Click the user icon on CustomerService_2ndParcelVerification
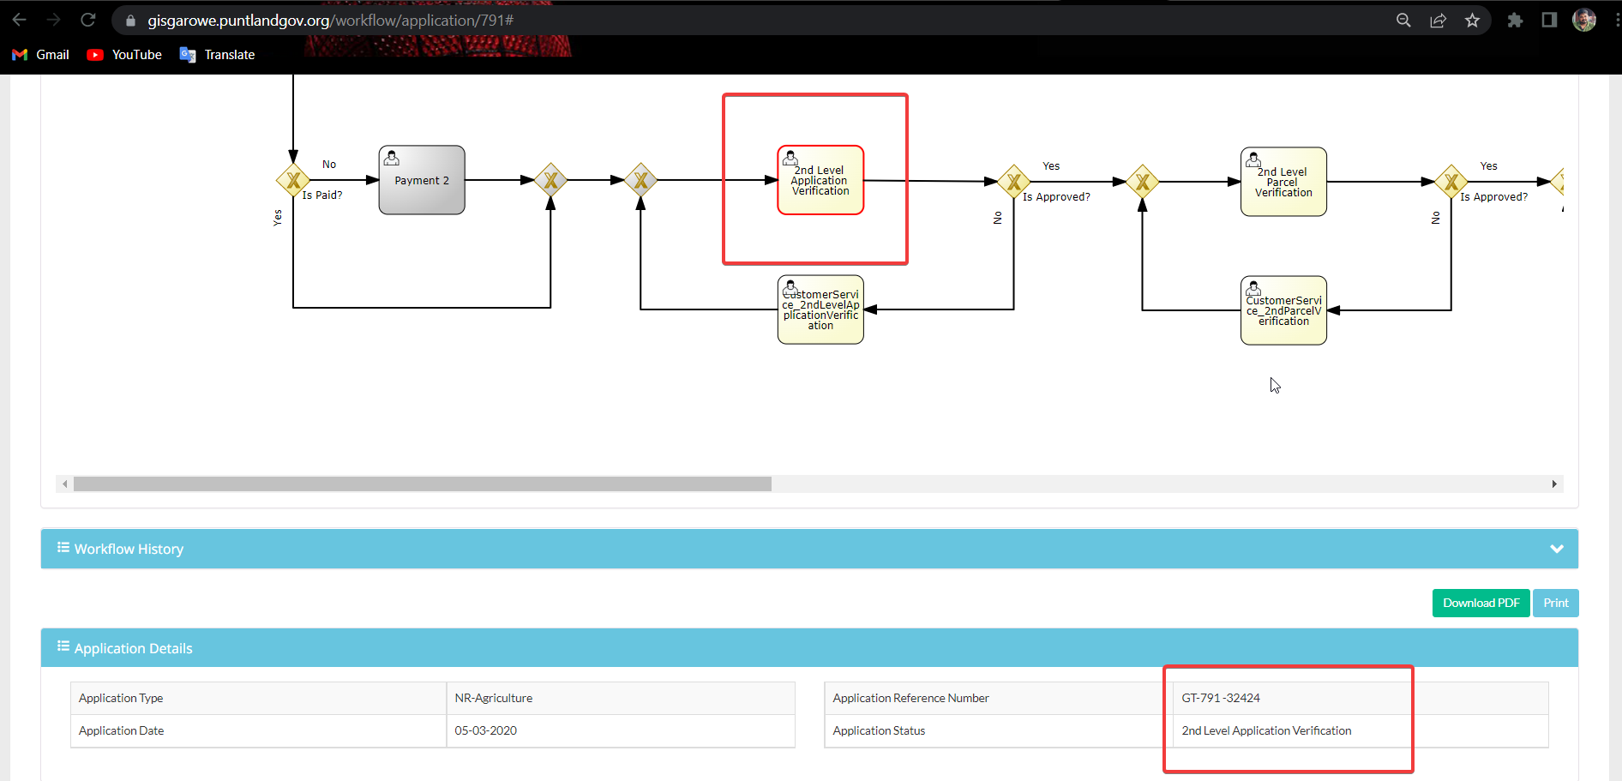Screen dimensions: 1622x781 (1253, 288)
